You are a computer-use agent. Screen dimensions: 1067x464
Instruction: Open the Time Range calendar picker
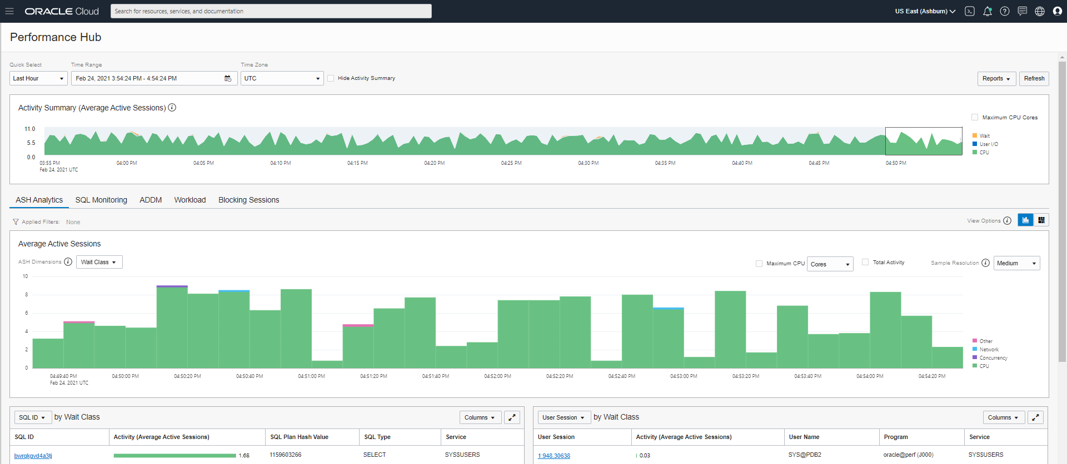[x=228, y=78]
